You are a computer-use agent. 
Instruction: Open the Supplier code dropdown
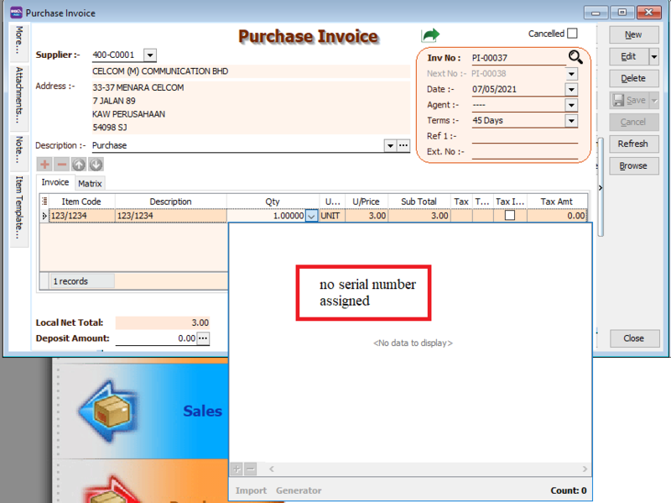pos(149,55)
